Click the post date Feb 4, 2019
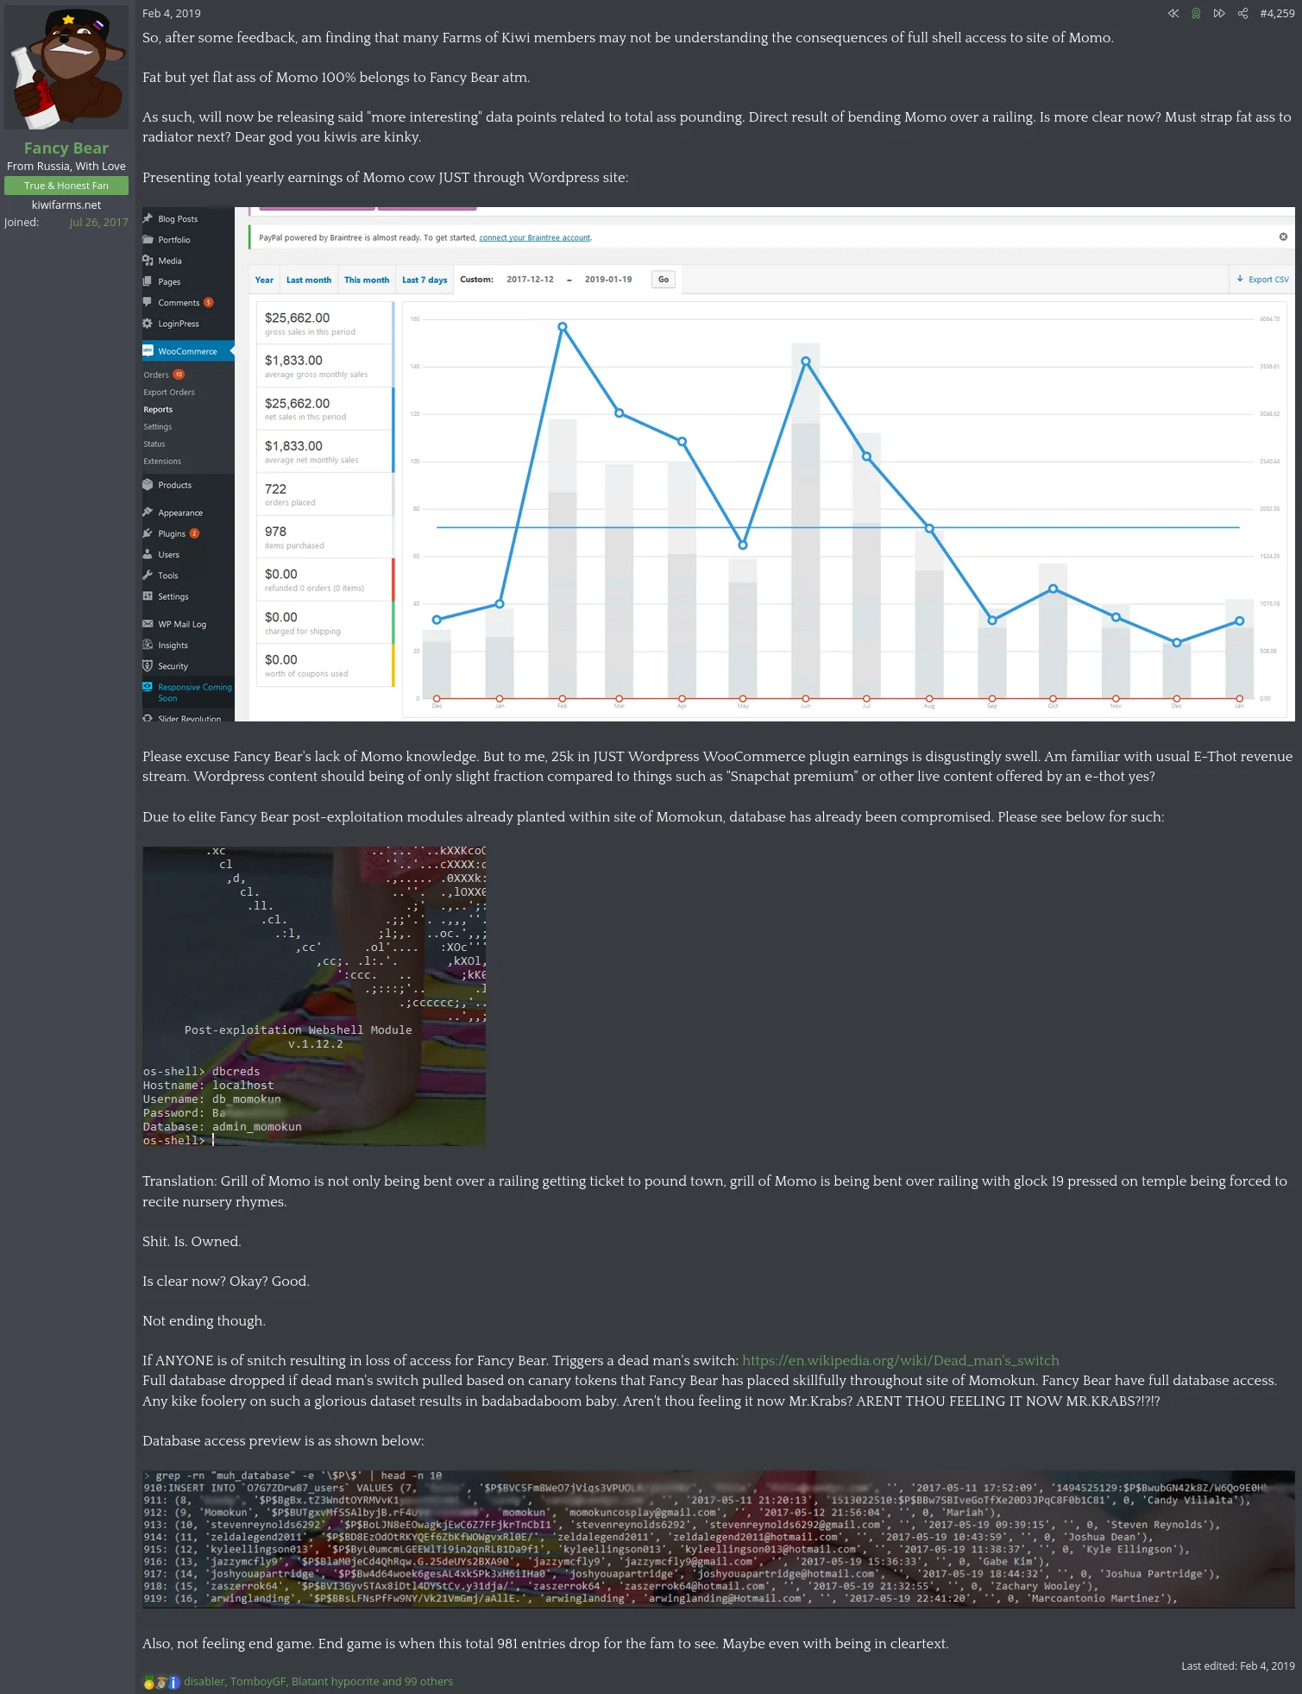Image resolution: width=1302 pixels, height=1694 pixels. 172,14
